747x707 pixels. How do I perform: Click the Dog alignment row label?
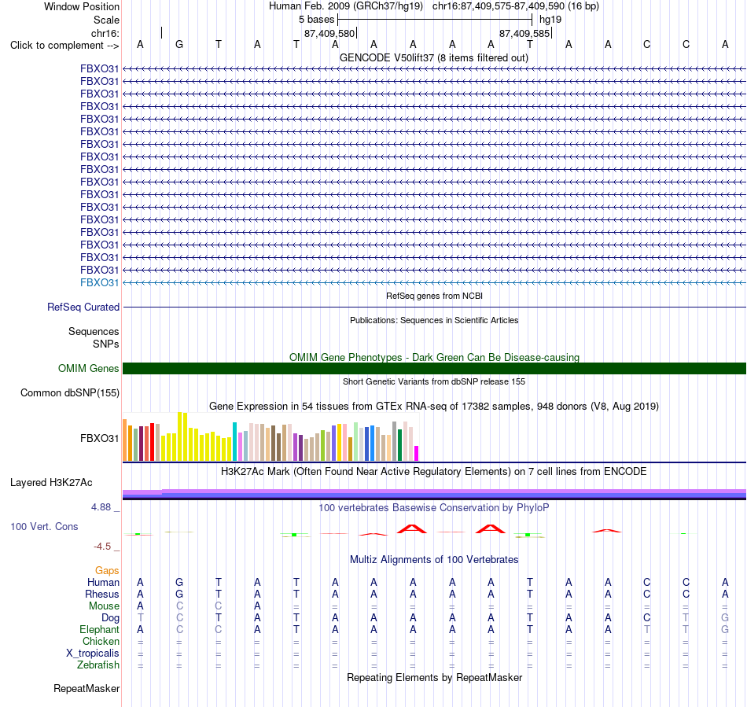tap(110, 618)
